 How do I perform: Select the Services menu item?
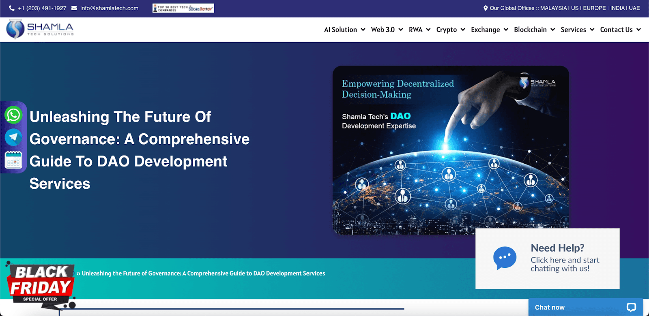(x=573, y=30)
